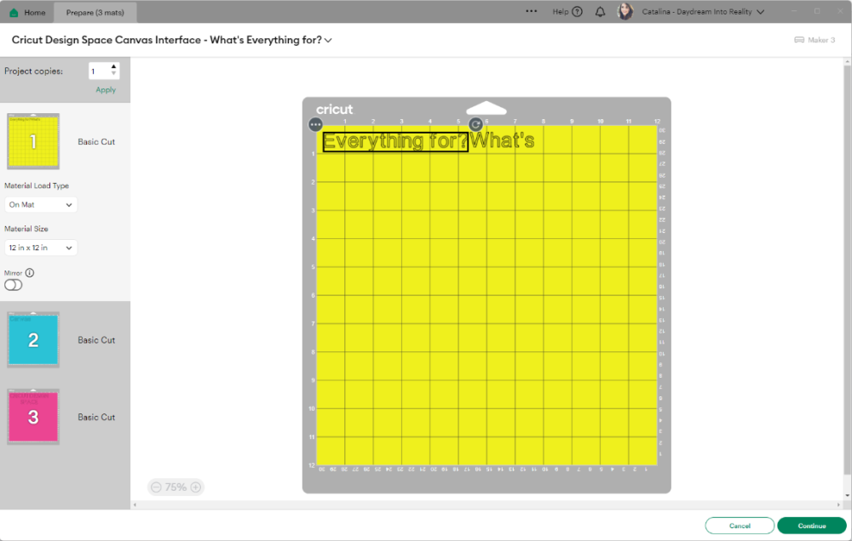Screen dimensions: 852x541
Task: Open the Material Size dropdown
Action: (41, 248)
